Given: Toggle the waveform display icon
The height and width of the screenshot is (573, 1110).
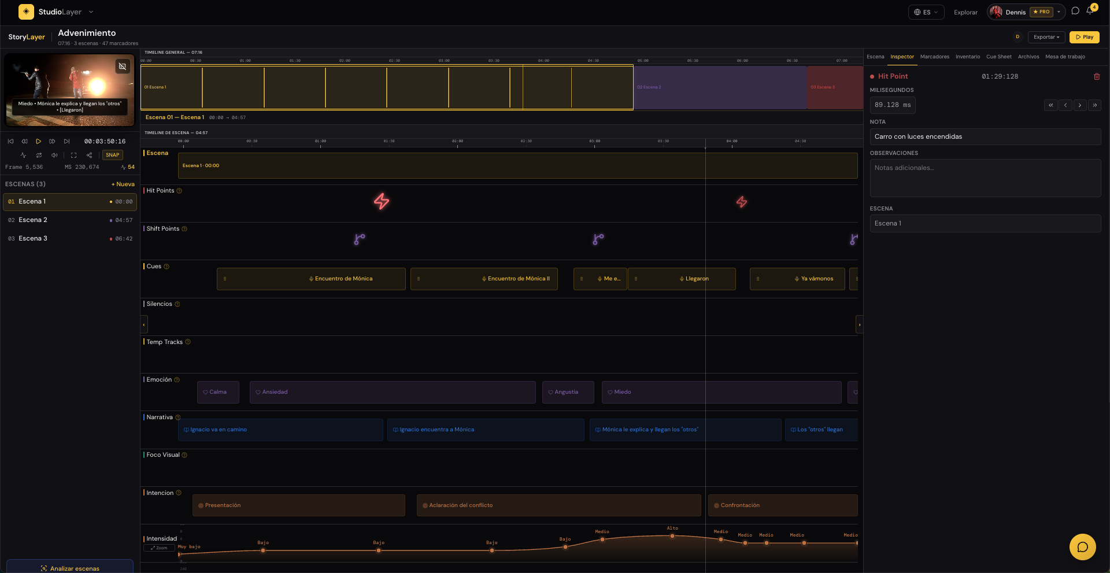Looking at the screenshot, I should pos(23,155).
